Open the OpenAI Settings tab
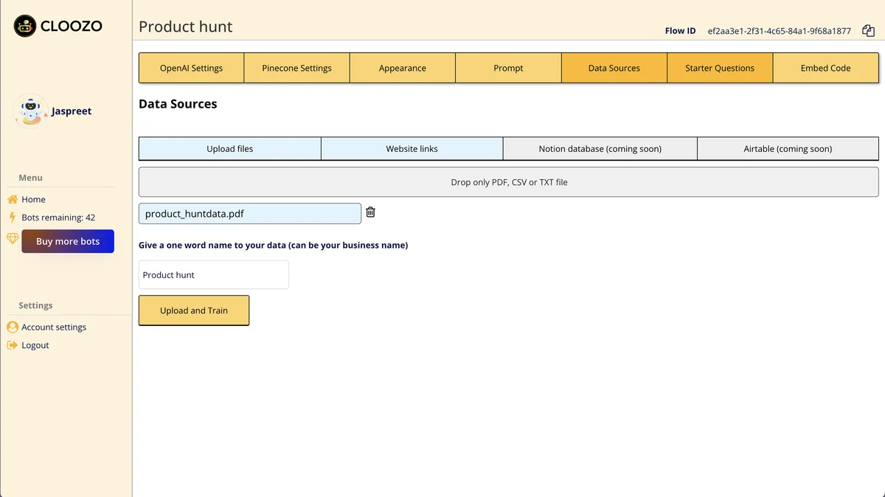 (191, 68)
